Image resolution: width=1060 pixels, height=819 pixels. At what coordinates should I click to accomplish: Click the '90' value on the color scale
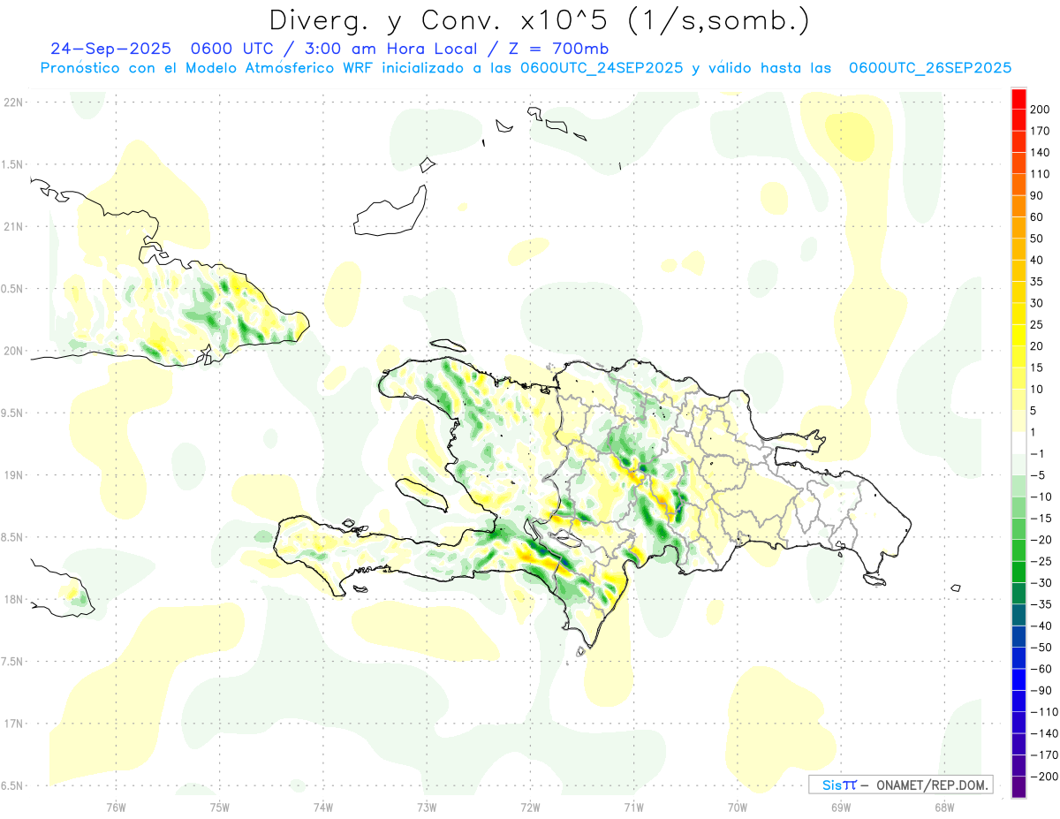click(1037, 195)
